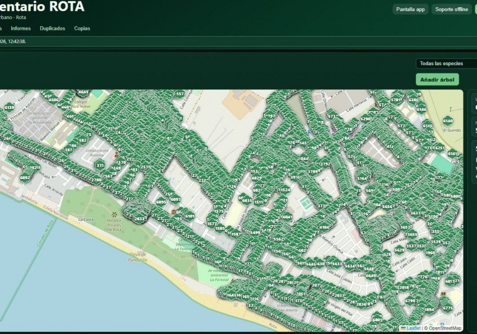Click tree marker 6140 near El Guindo
The image size is (477, 334).
pyautogui.click(x=448, y=120)
